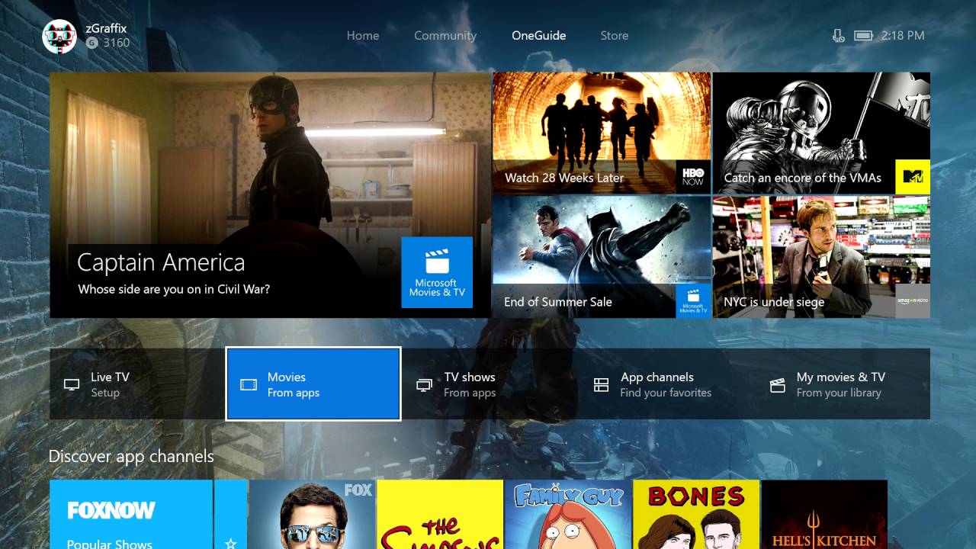Open the zGraffix profile avatar
The width and height of the screenshot is (976, 549).
click(59, 36)
